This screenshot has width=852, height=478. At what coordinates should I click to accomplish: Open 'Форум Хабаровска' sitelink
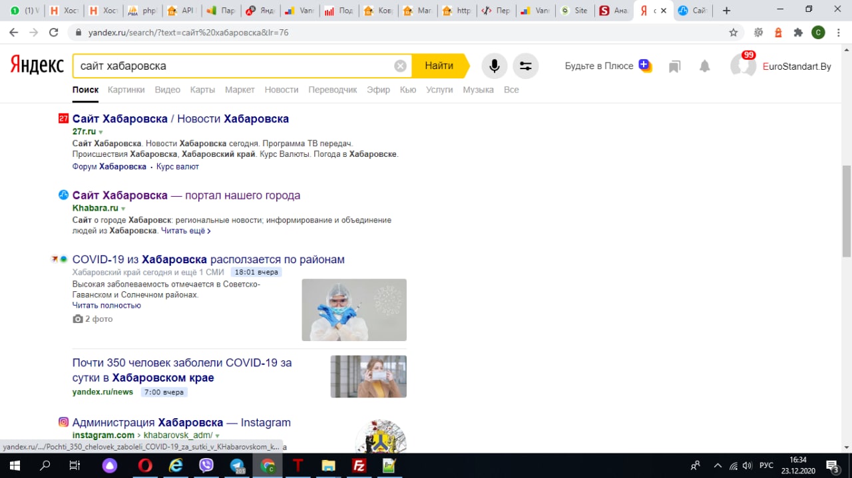pyautogui.click(x=109, y=166)
